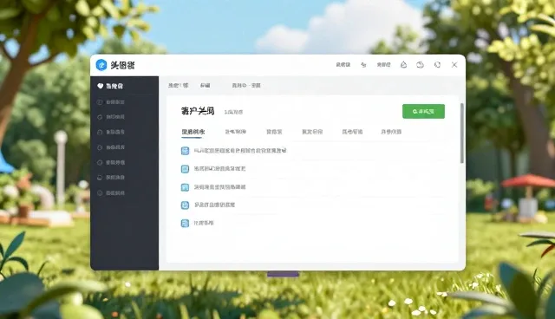This screenshot has width=555, height=319.
Task: Switch to the second tab in the tab row
Action: click(235, 132)
